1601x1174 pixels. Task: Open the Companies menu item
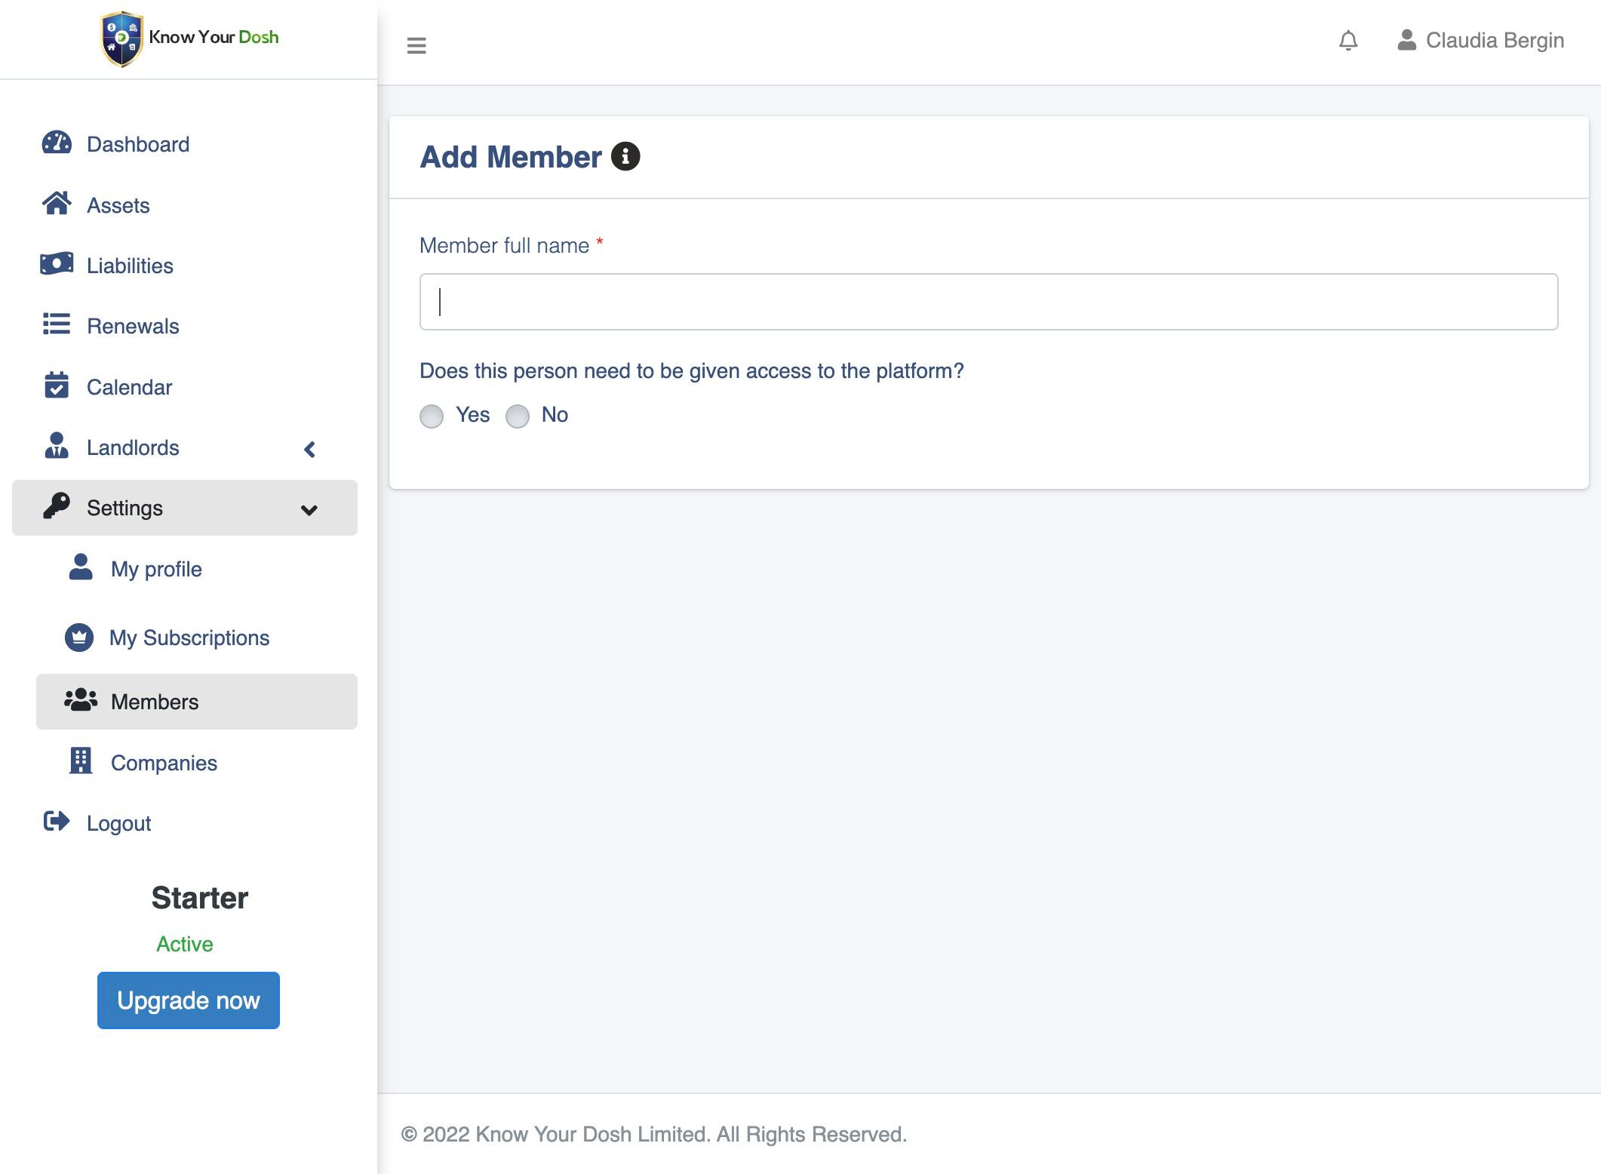[164, 763]
